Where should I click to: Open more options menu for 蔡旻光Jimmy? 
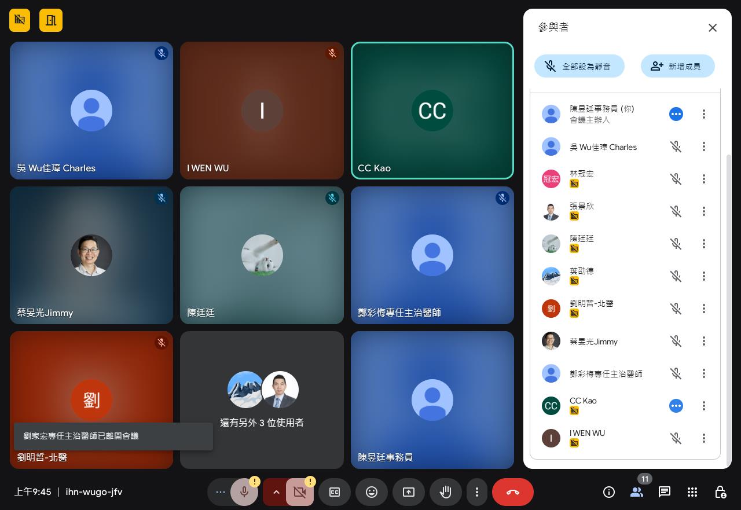(x=703, y=341)
